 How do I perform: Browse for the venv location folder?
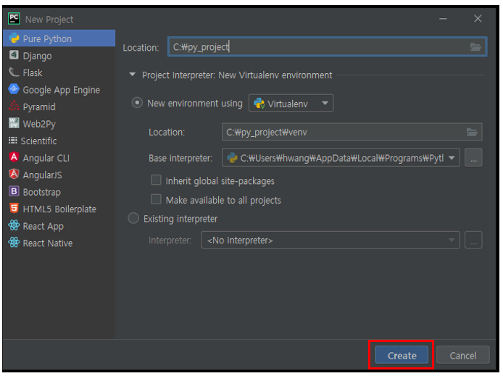click(x=472, y=132)
